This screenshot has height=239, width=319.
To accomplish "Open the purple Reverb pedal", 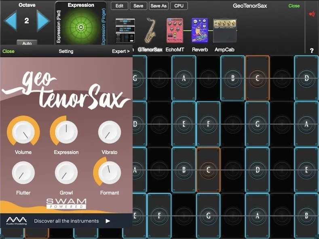I will 200,30.
